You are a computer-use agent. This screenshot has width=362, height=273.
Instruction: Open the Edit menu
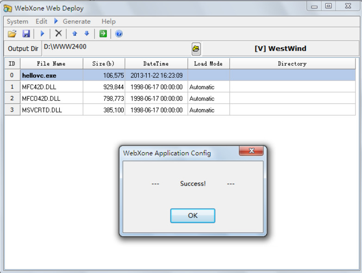coord(41,21)
